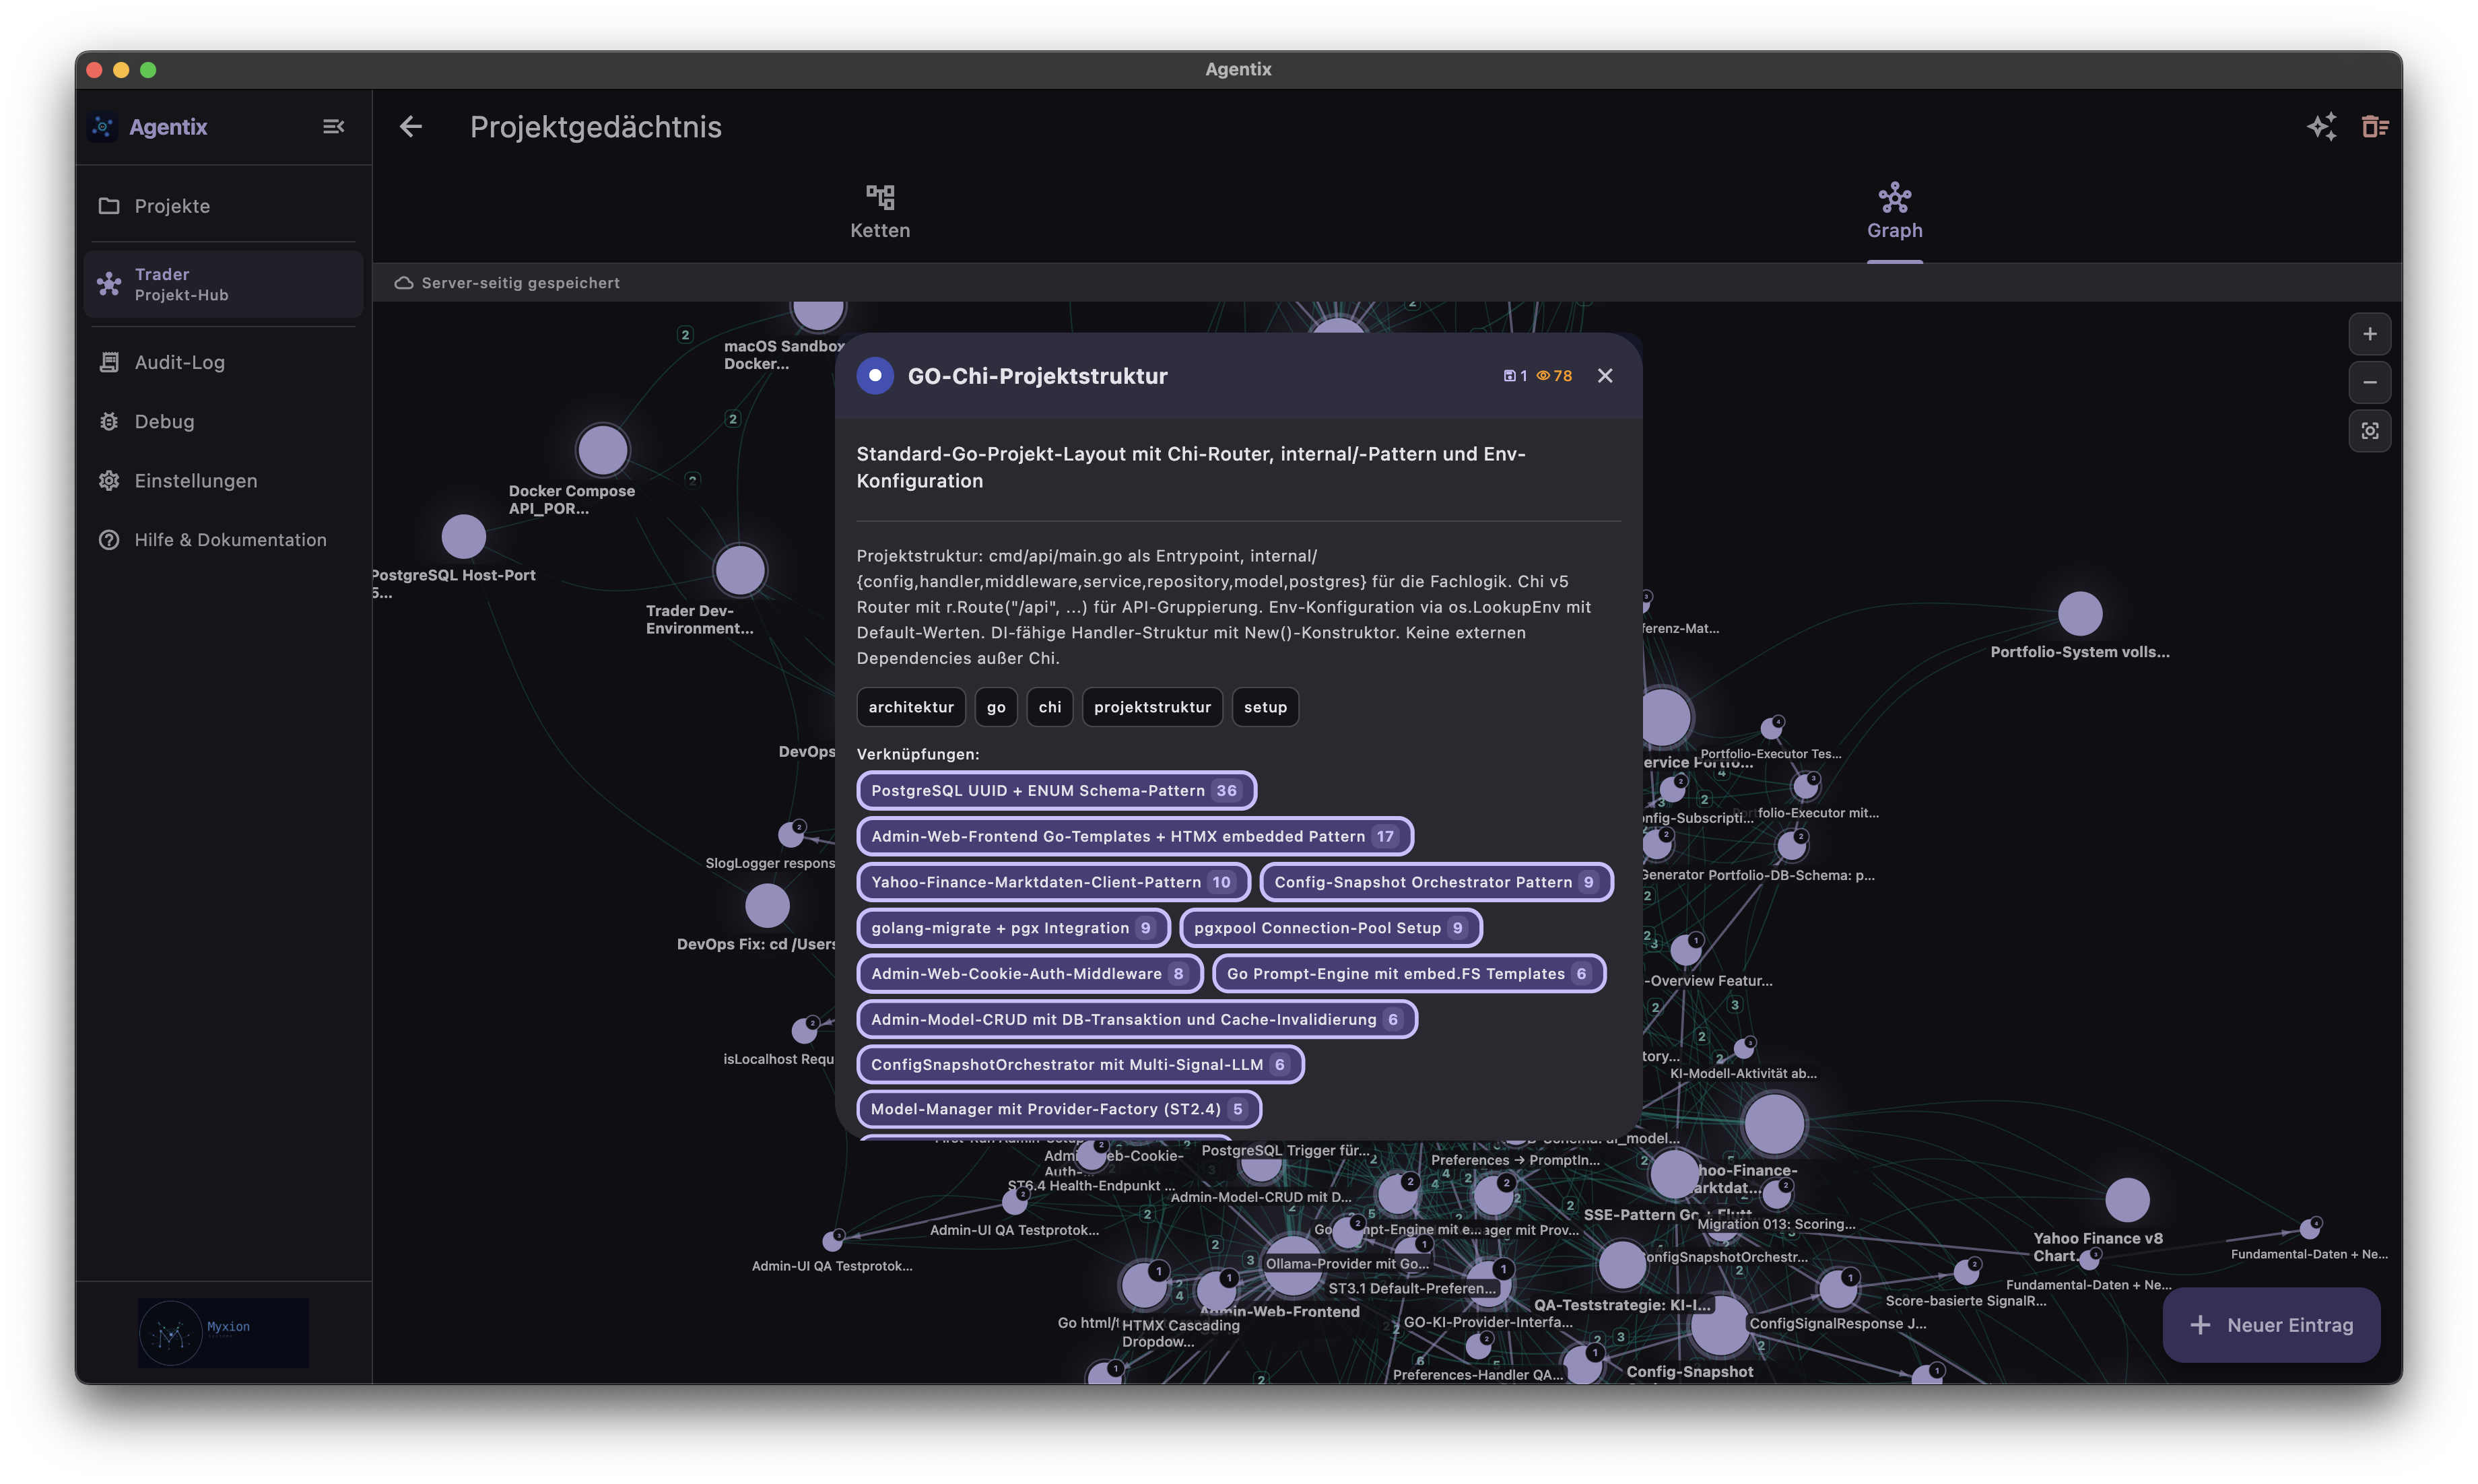This screenshot has height=1484, width=2478.
Task: Click the go tag
Action: [996, 707]
